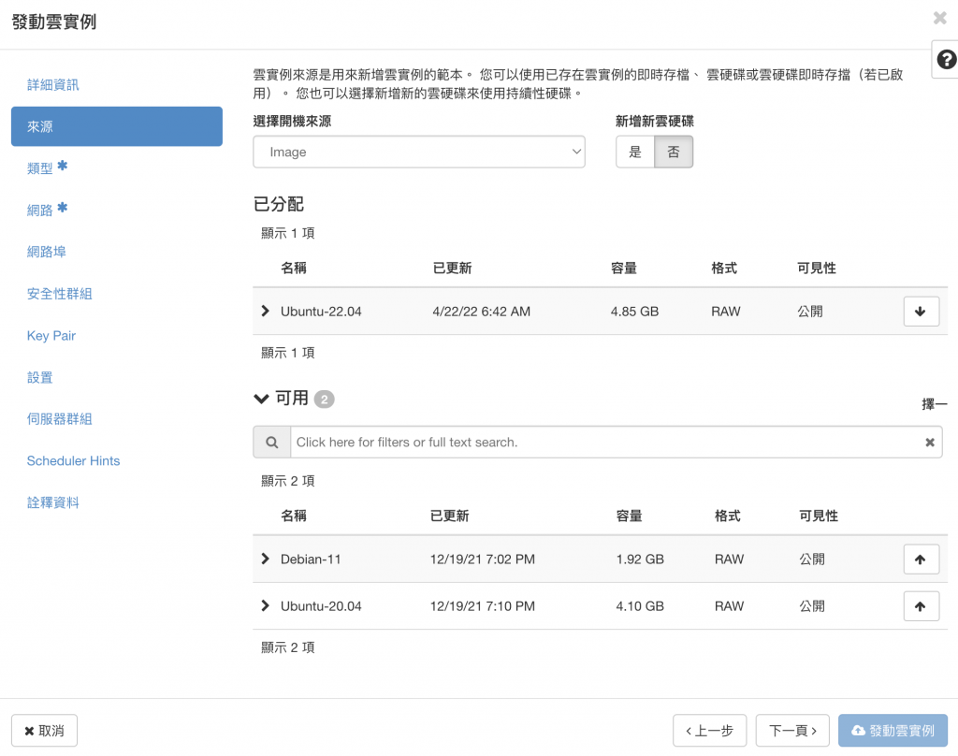The image size is (958, 756).
Task: Remove Ubuntu-22.04 with down arrow button
Action: (x=921, y=311)
